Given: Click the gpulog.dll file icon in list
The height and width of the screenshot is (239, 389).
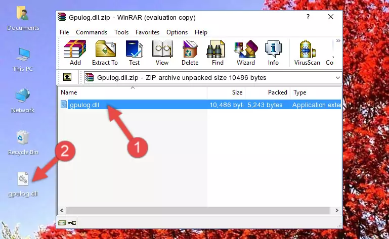Looking at the screenshot, I should (64, 105).
